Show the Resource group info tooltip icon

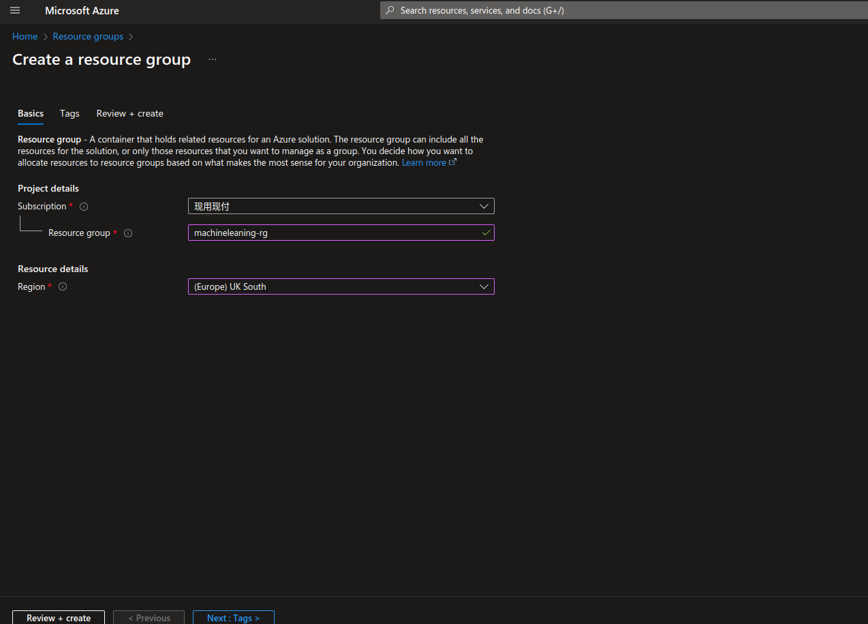[128, 233]
